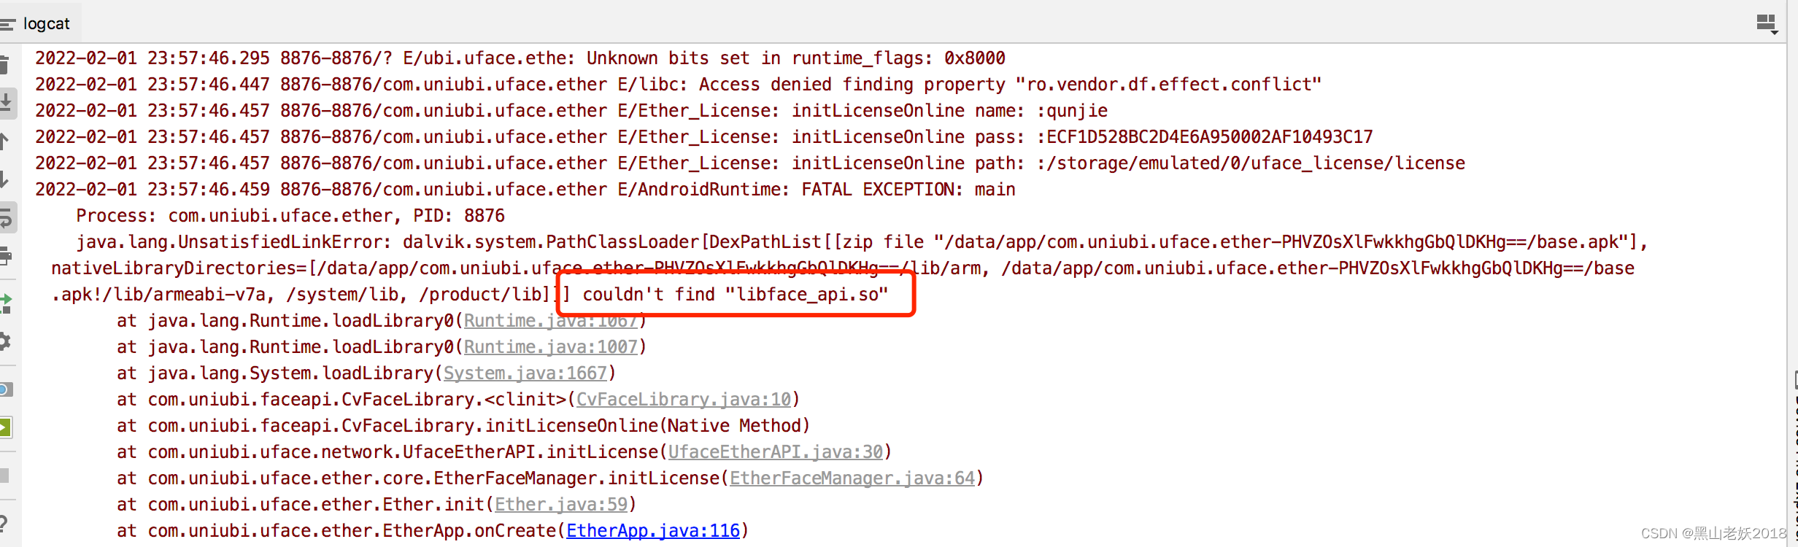Click the Restart logcat icon
Image resolution: width=1798 pixels, height=547 pixels.
tap(6, 303)
